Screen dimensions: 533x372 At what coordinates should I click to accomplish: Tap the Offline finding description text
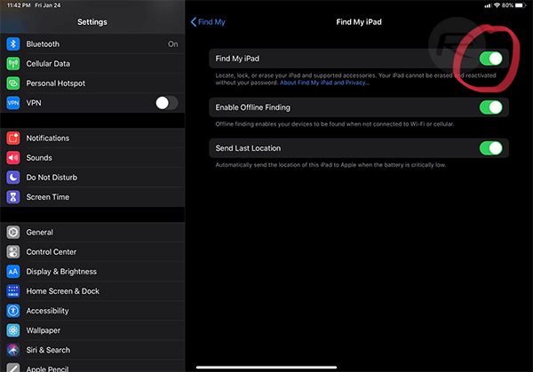[x=335, y=124]
